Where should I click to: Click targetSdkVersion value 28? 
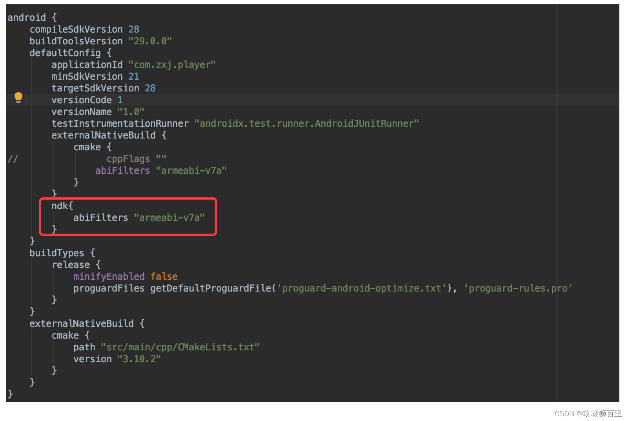[x=150, y=88]
